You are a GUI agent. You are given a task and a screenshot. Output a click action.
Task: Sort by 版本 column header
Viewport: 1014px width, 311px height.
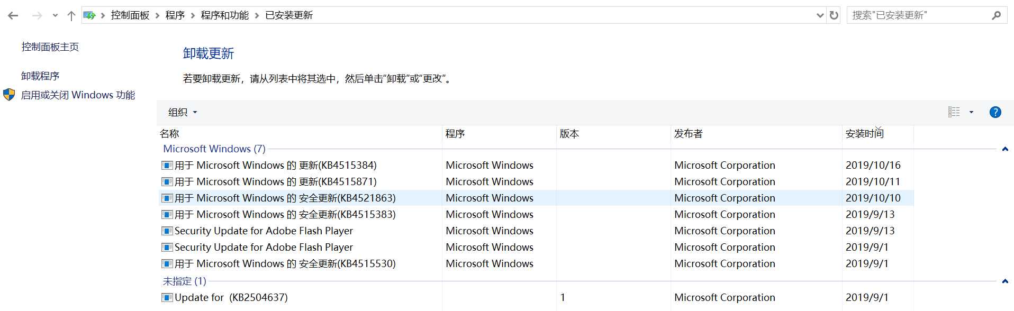[x=613, y=134]
